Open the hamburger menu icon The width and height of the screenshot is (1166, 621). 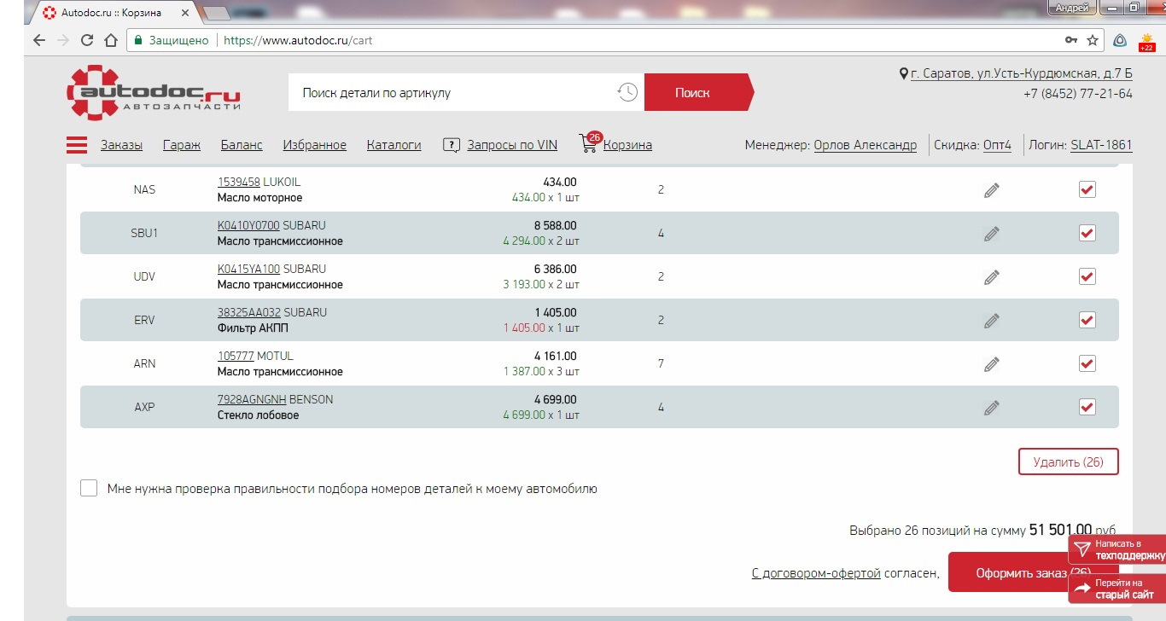click(77, 145)
